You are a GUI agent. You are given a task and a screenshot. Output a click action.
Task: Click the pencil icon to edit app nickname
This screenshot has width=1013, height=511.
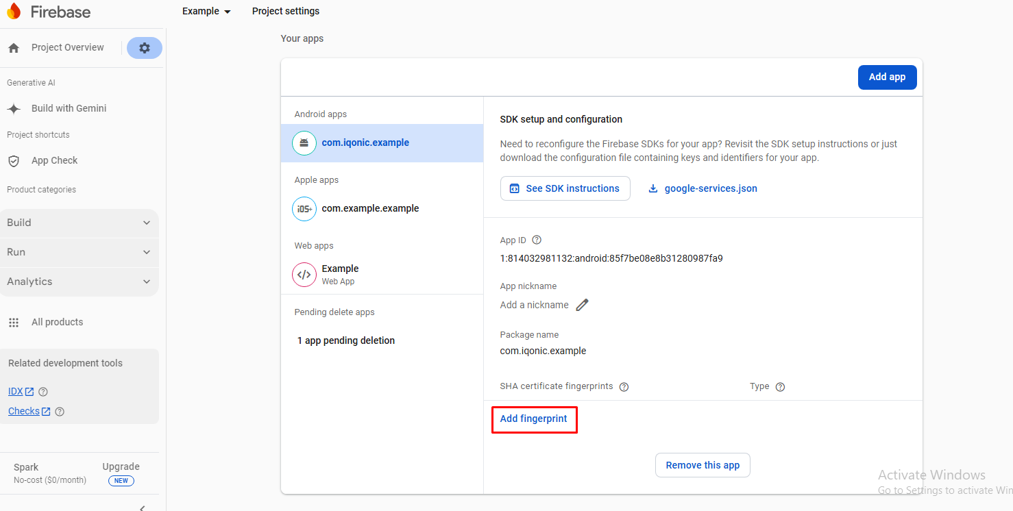coord(583,305)
